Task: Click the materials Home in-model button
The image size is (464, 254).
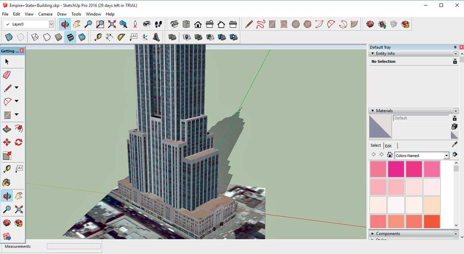Action: 390,155
